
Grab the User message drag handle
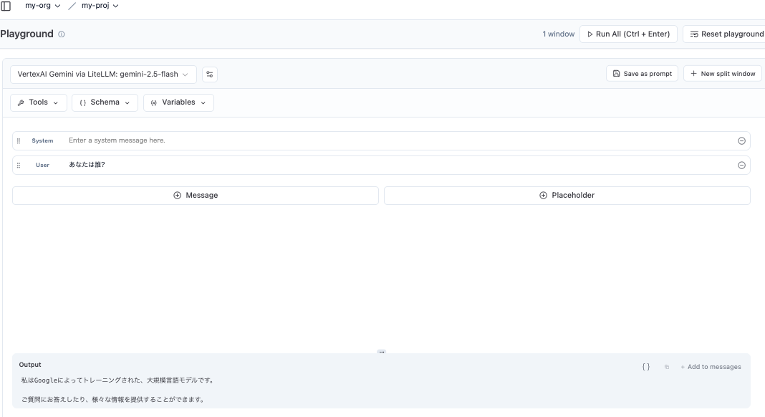coord(19,165)
